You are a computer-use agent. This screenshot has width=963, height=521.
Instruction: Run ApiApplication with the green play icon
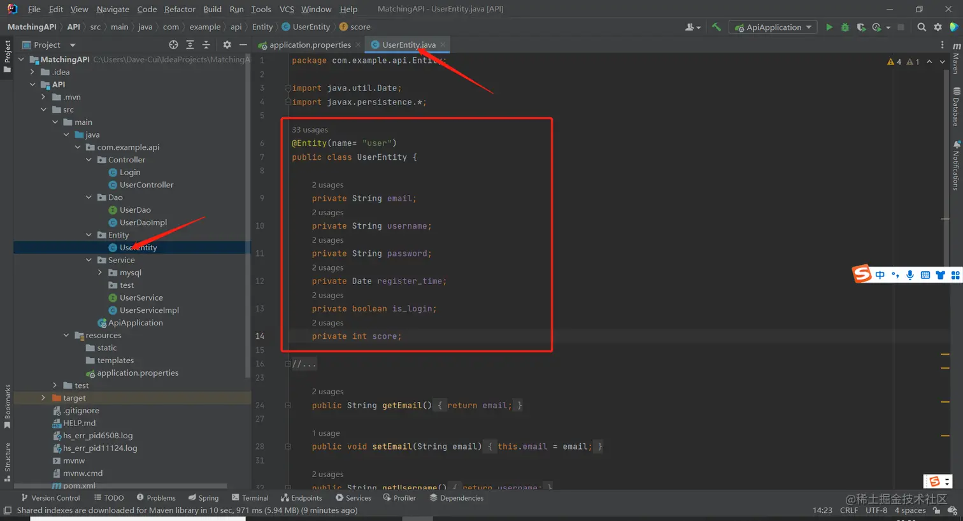click(x=829, y=27)
